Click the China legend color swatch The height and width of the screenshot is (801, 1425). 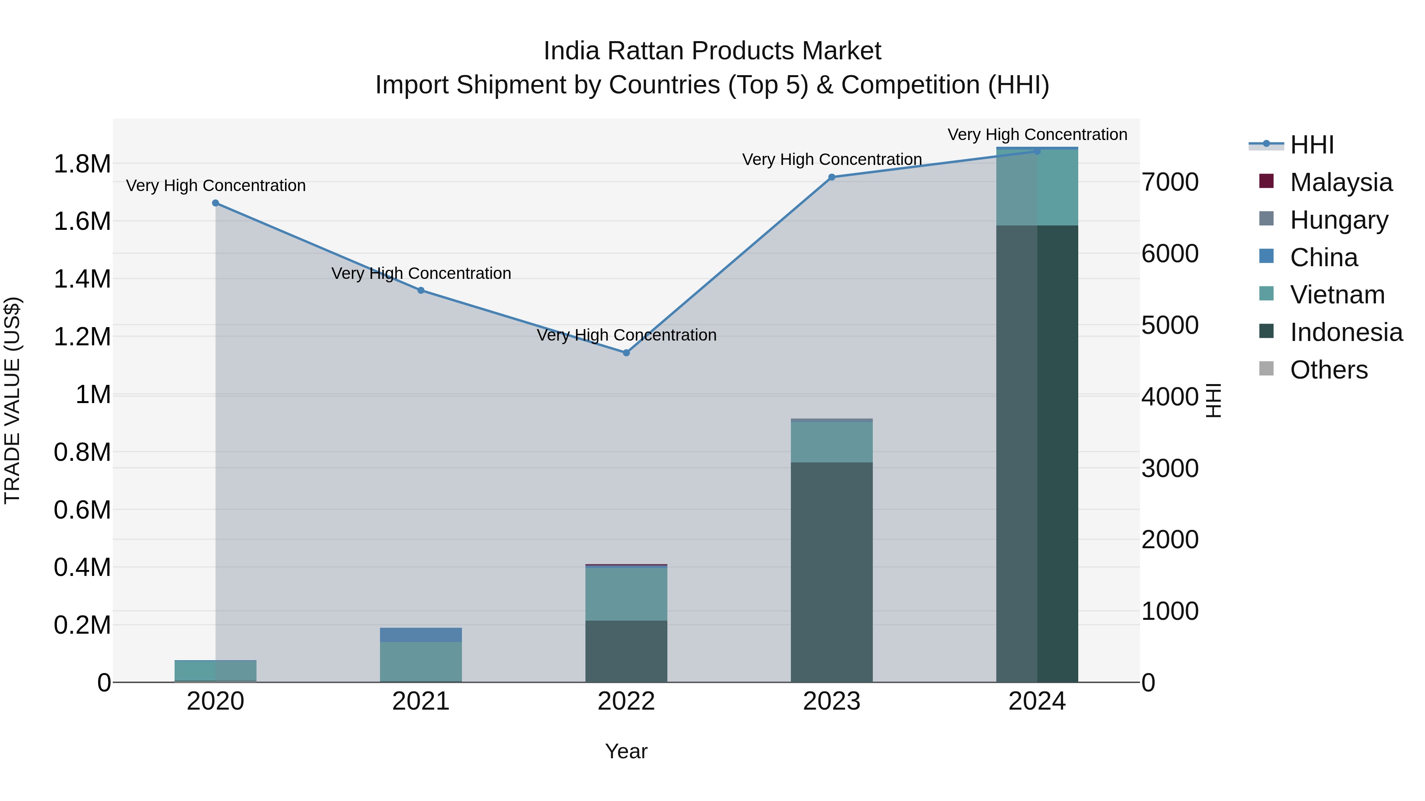(1266, 256)
